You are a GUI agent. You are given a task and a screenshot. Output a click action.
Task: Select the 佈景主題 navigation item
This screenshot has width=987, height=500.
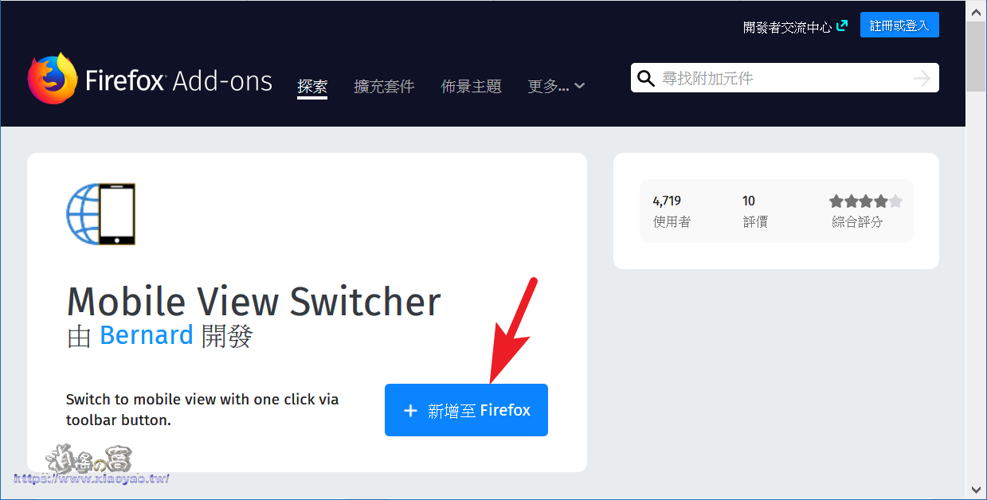(471, 86)
